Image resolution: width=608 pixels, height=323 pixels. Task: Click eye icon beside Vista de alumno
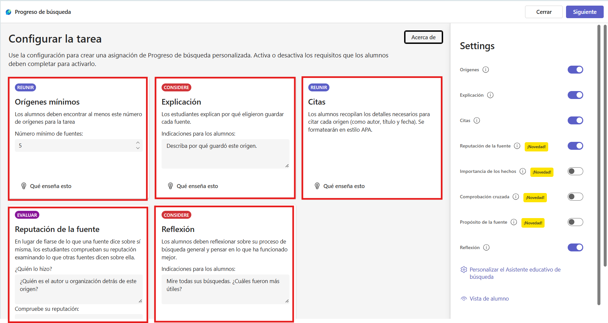tap(464, 299)
